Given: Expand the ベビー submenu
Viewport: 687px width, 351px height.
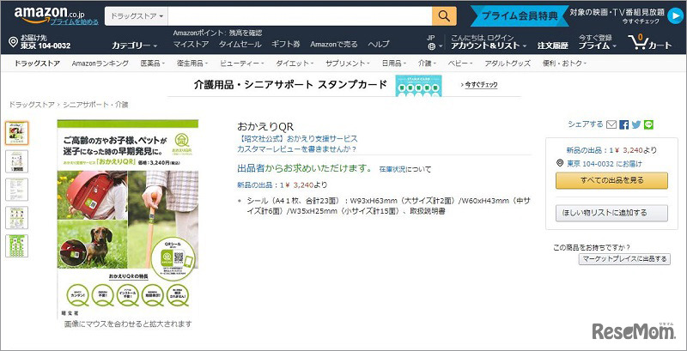Looking at the screenshot, I should 460,64.
